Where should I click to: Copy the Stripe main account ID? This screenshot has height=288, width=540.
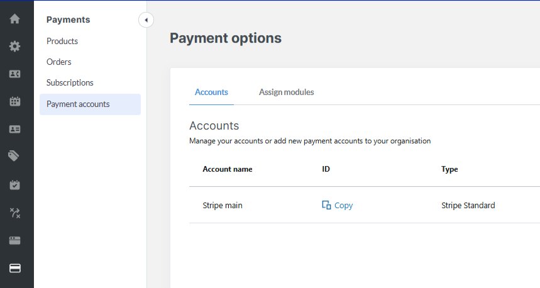(x=338, y=205)
